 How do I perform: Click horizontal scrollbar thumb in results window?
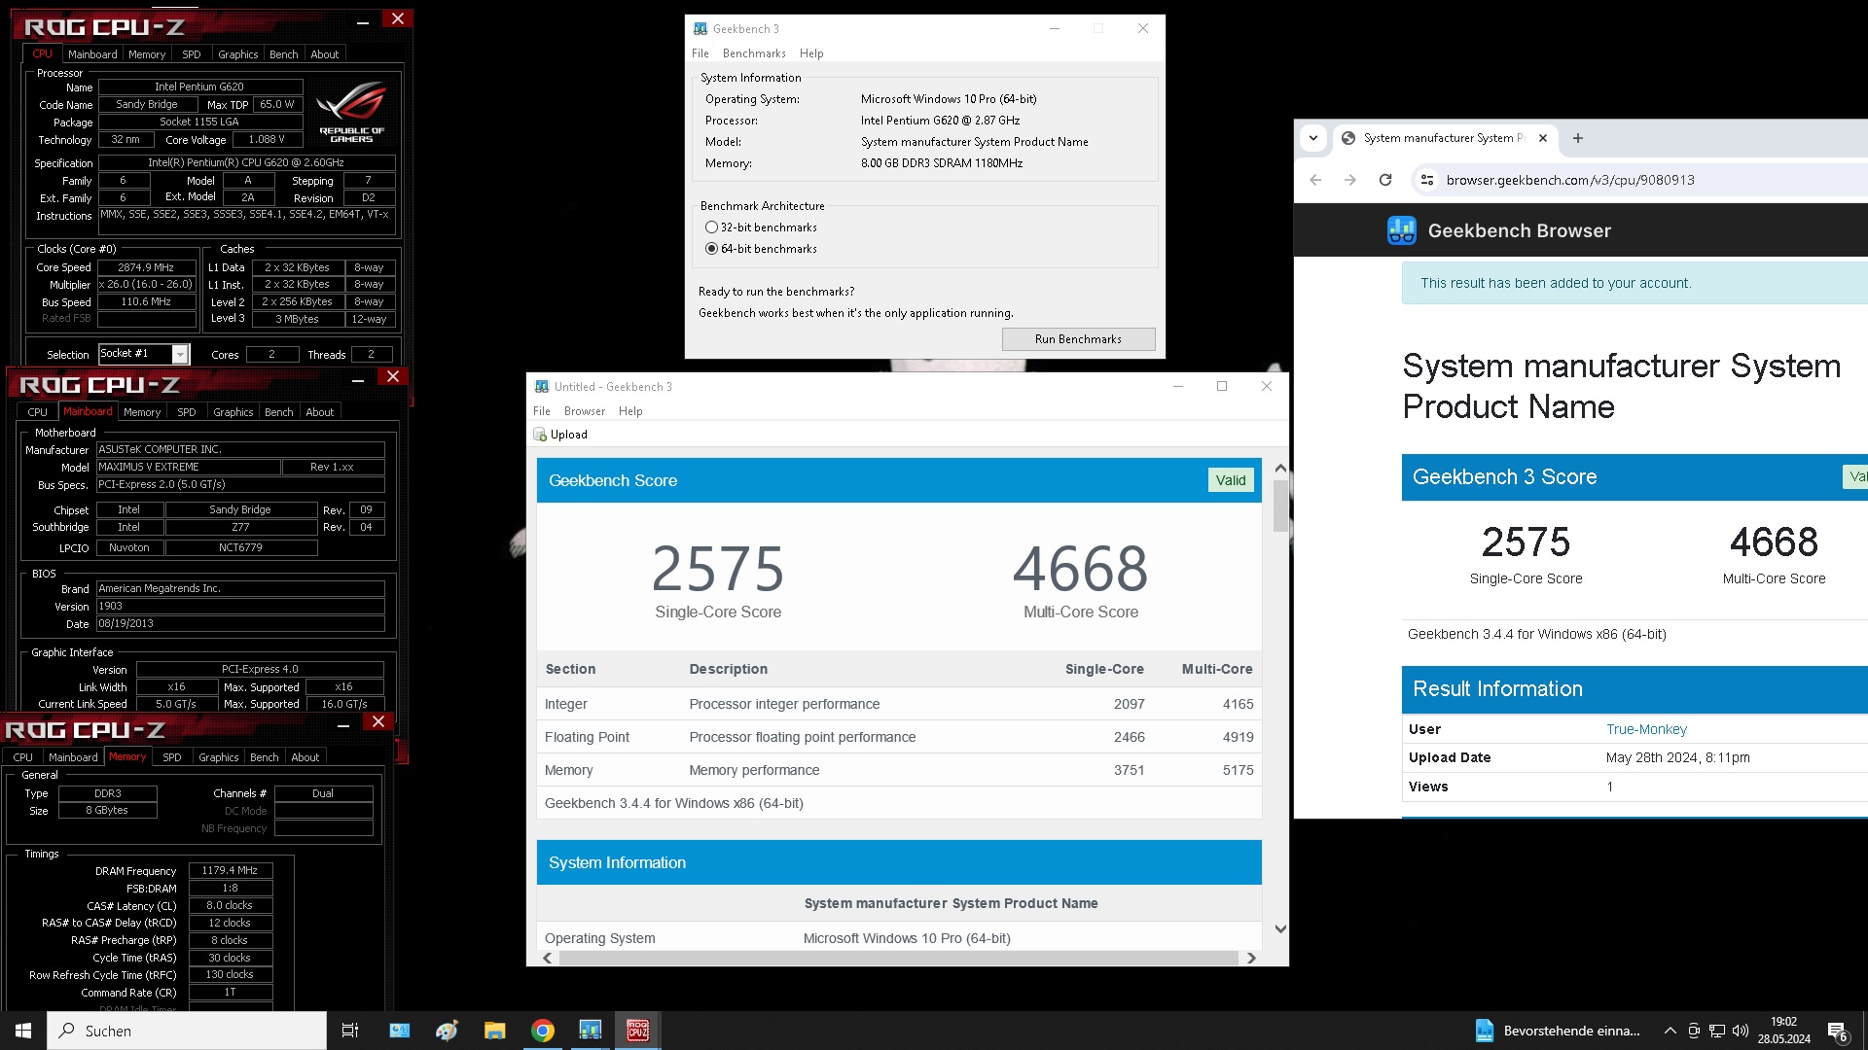pos(899,958)
